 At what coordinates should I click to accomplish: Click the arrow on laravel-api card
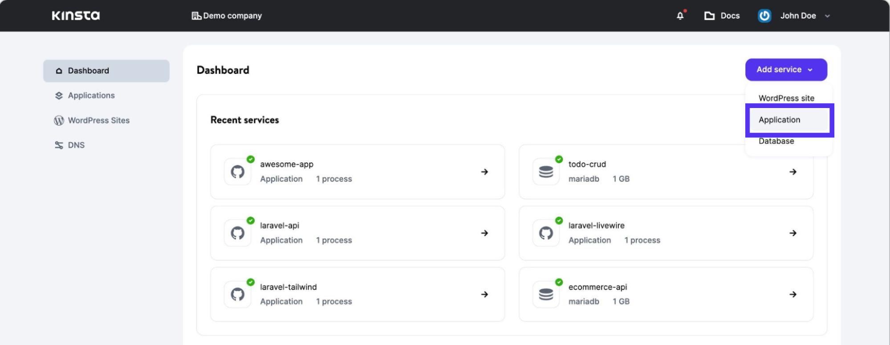point(484,233)
